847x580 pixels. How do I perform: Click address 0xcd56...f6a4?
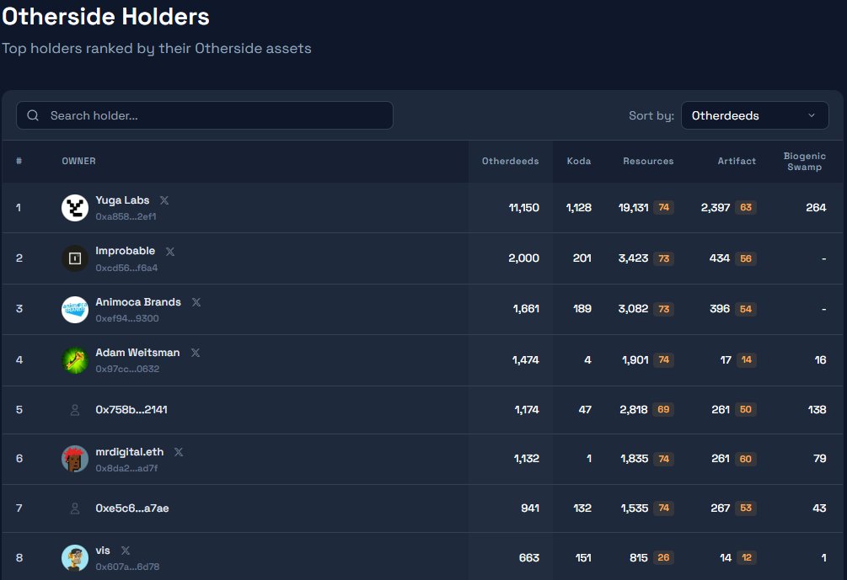point(126,268)
